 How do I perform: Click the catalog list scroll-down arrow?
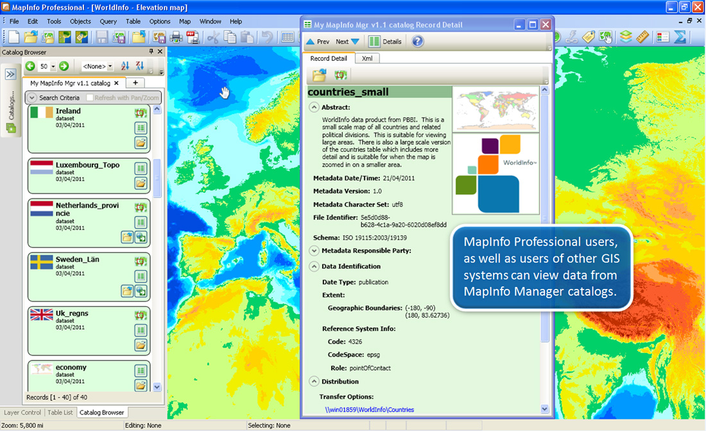coord(157,387)
